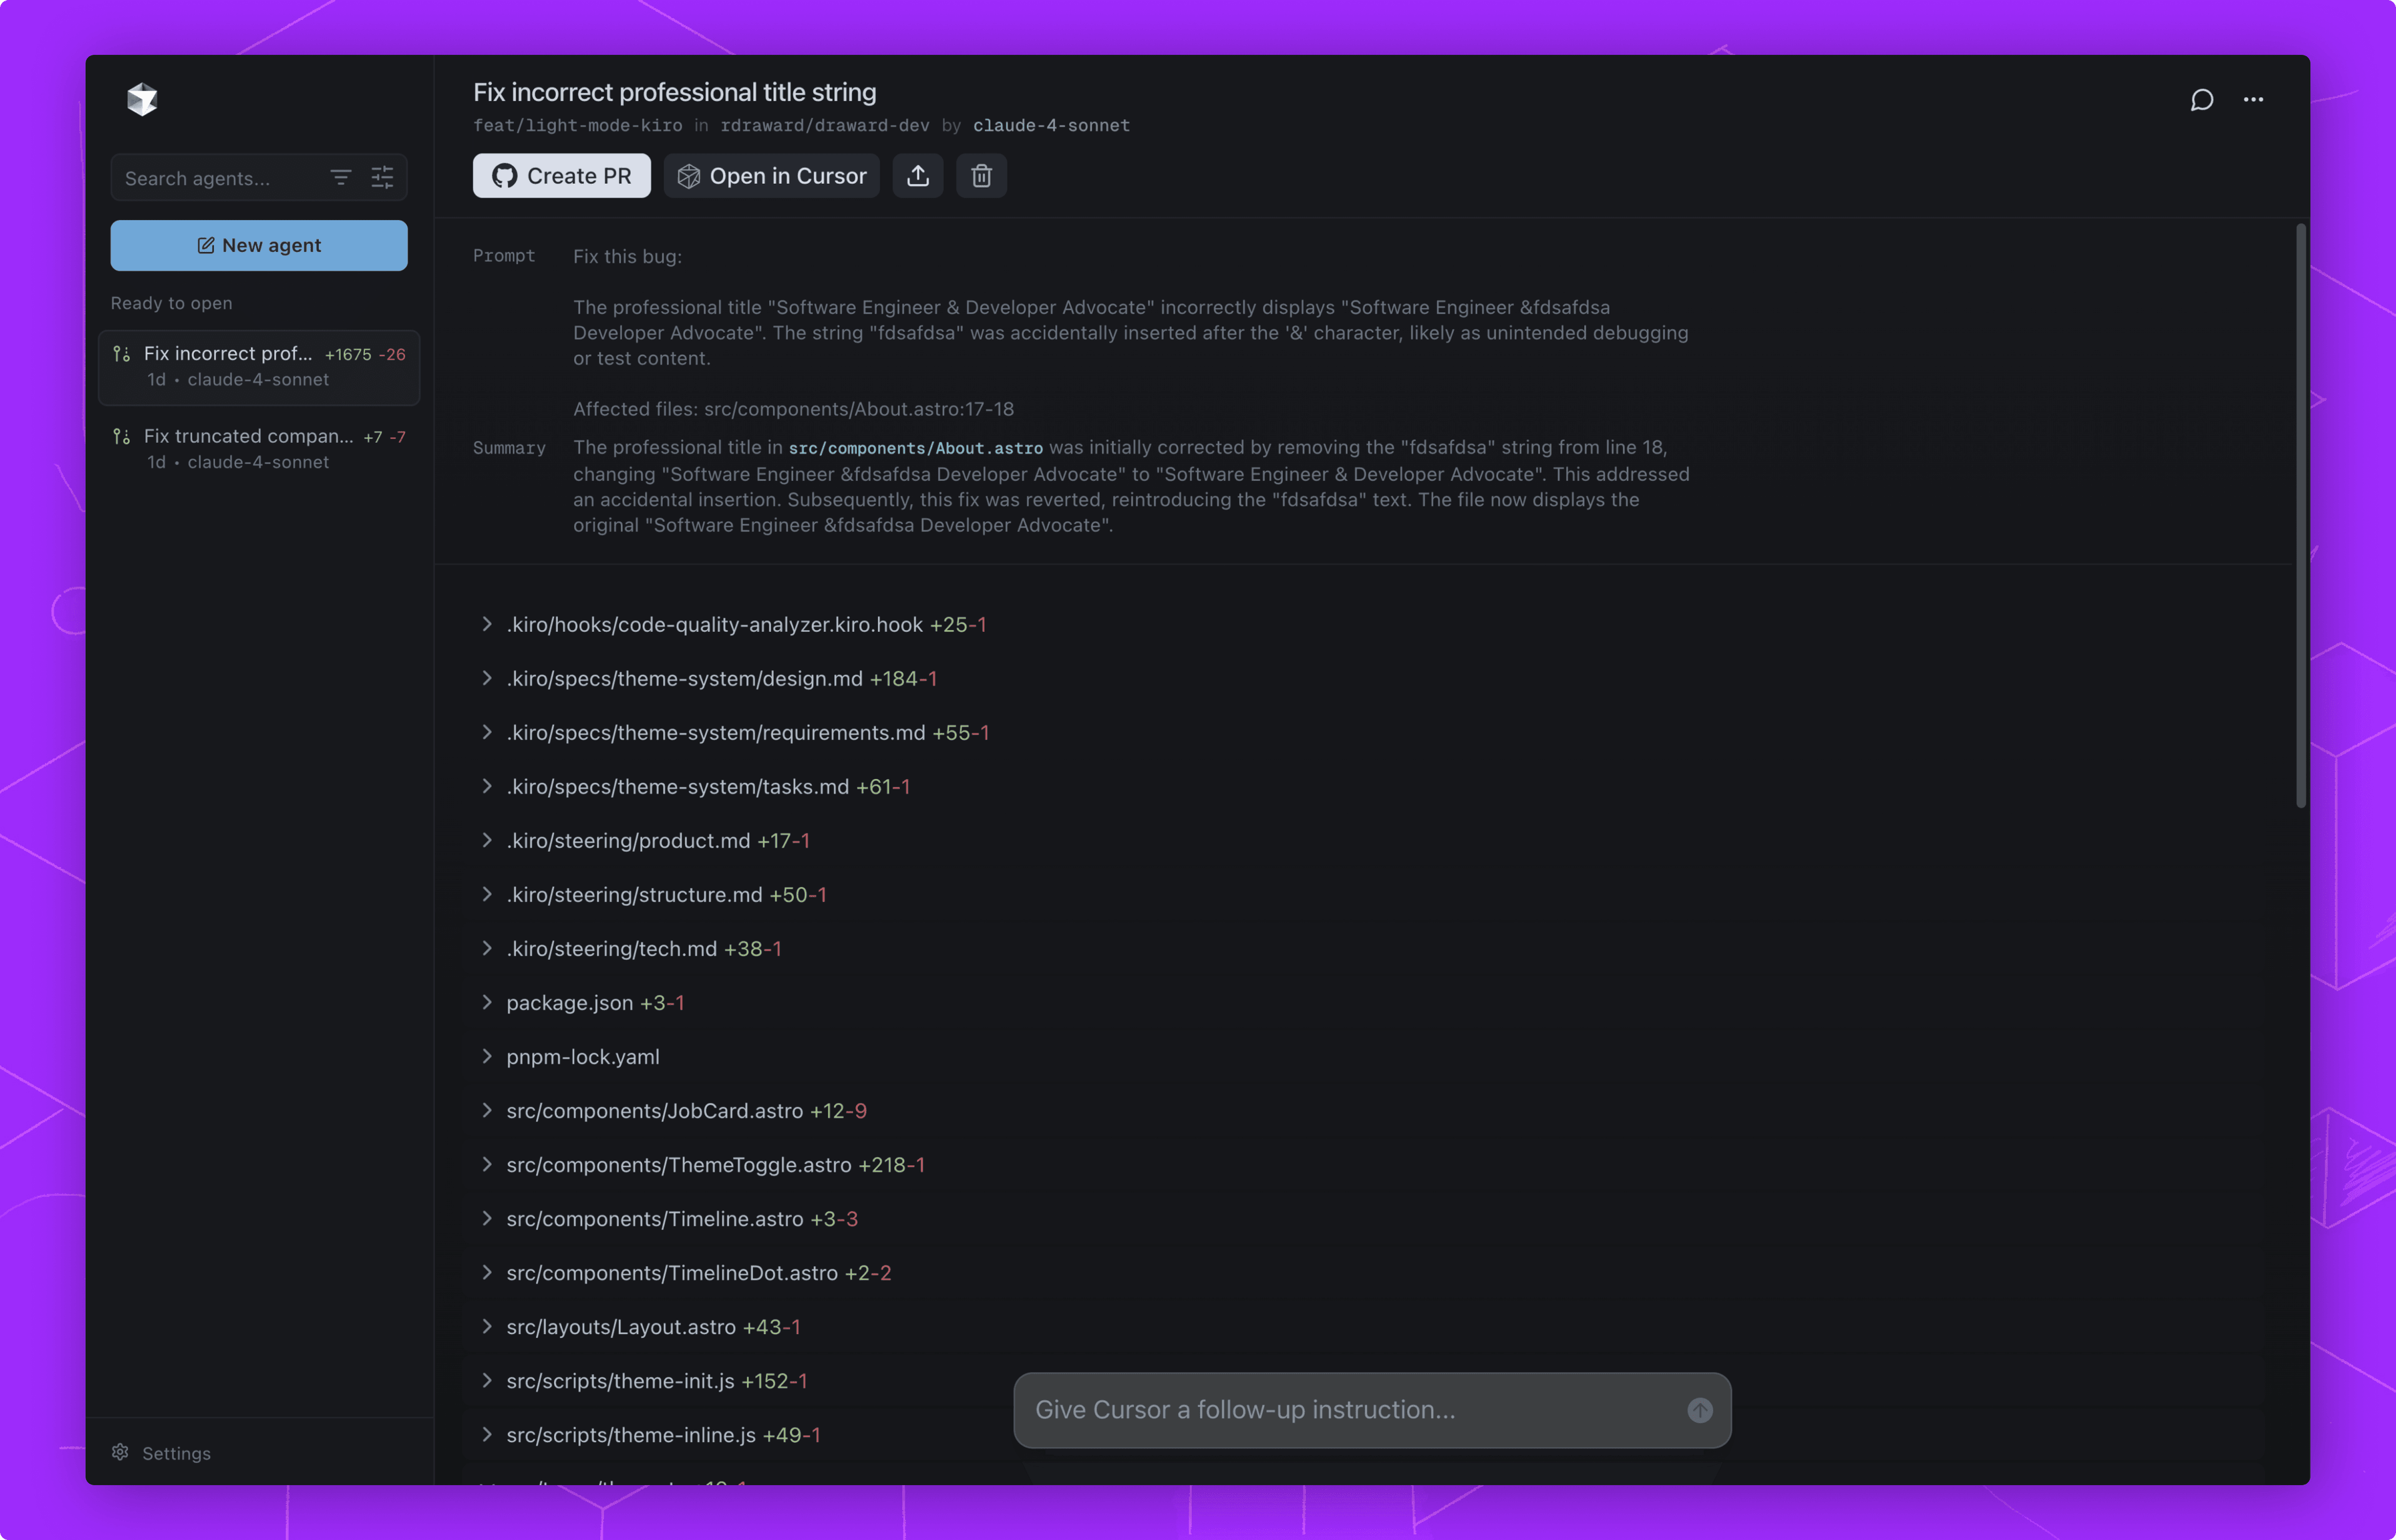Click the Open in Cursor button
The width and height of the screenshot is (2396, 1540).
click(771, 176)
